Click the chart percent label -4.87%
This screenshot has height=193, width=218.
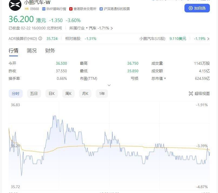tap(202, 187)
